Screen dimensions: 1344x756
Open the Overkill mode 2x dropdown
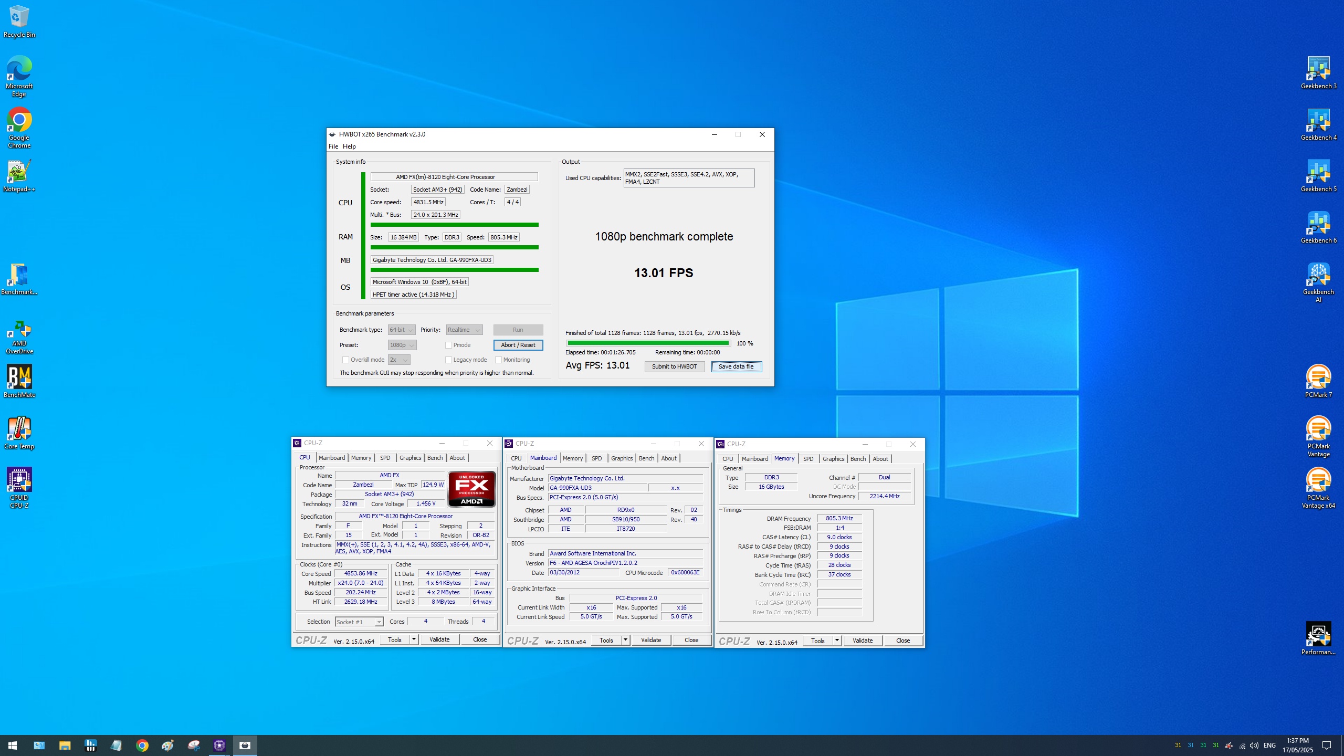pyautogui.click(x=399, y=360)
